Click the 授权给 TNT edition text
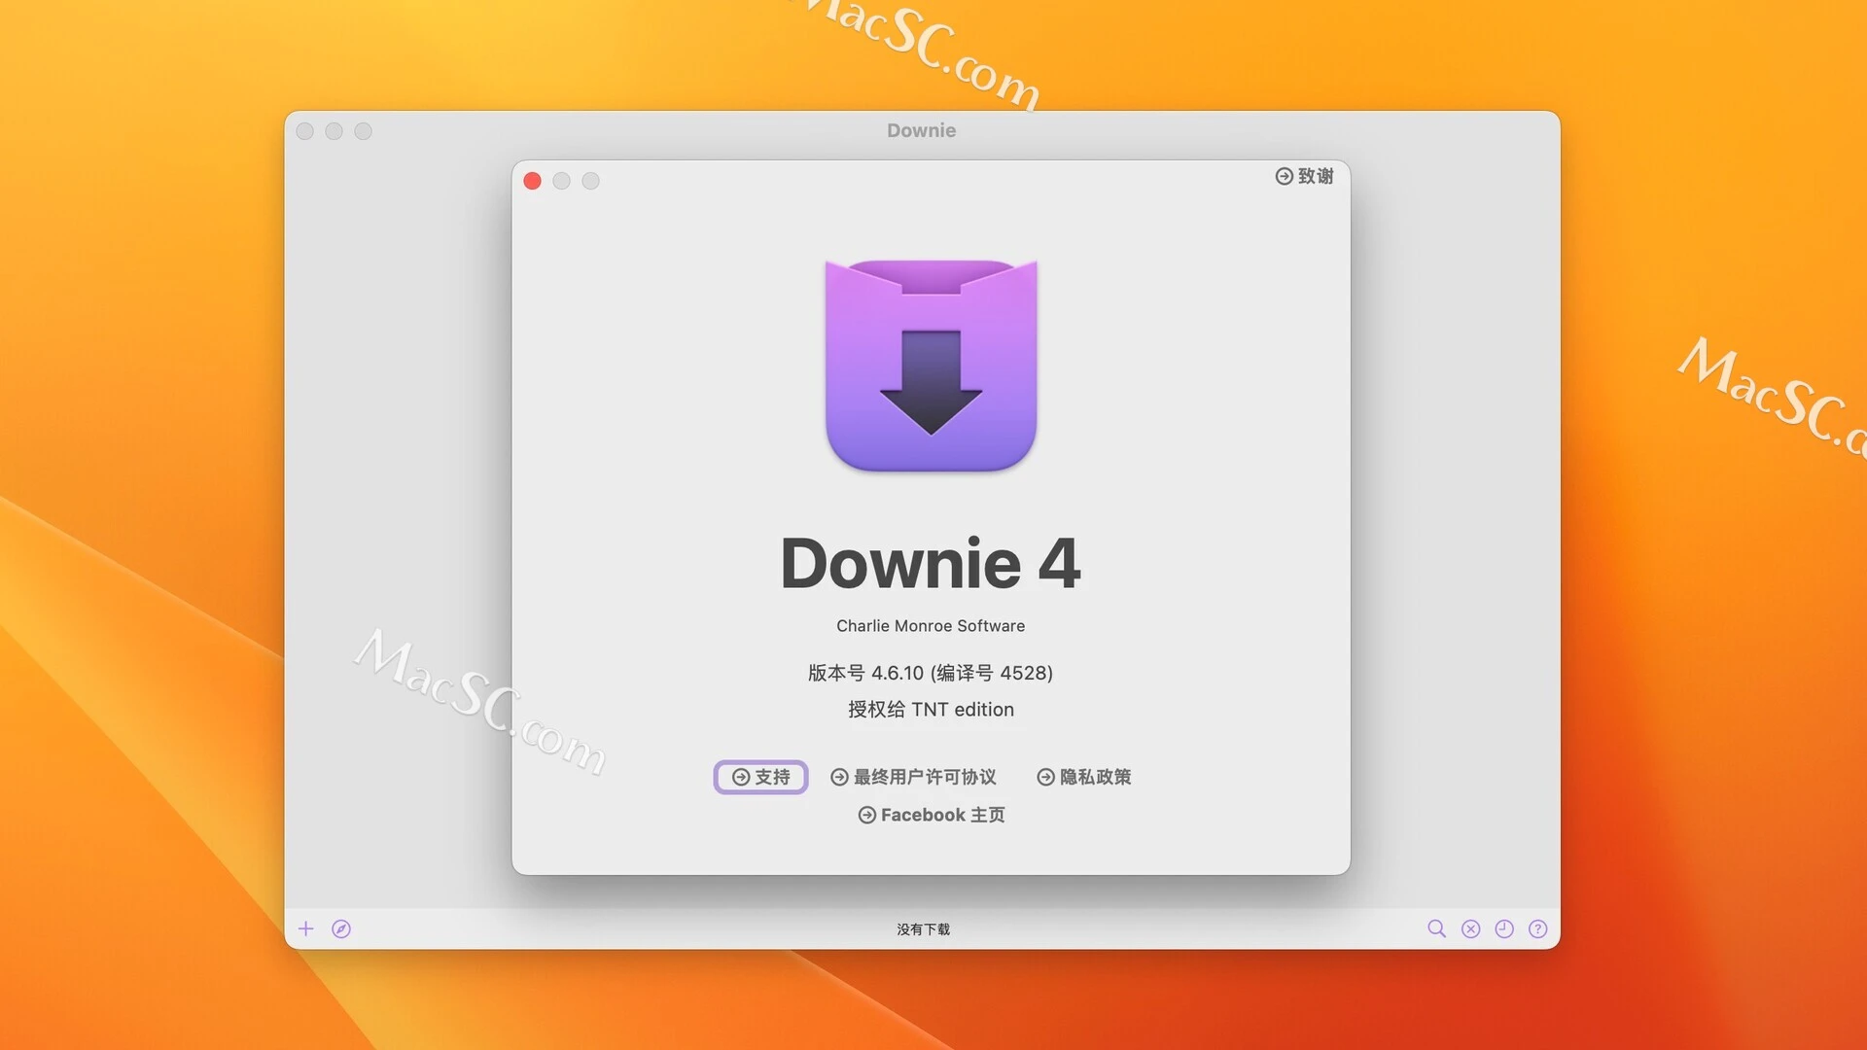The width and height of the screenshot is (1867, 1050). point(931,710)
